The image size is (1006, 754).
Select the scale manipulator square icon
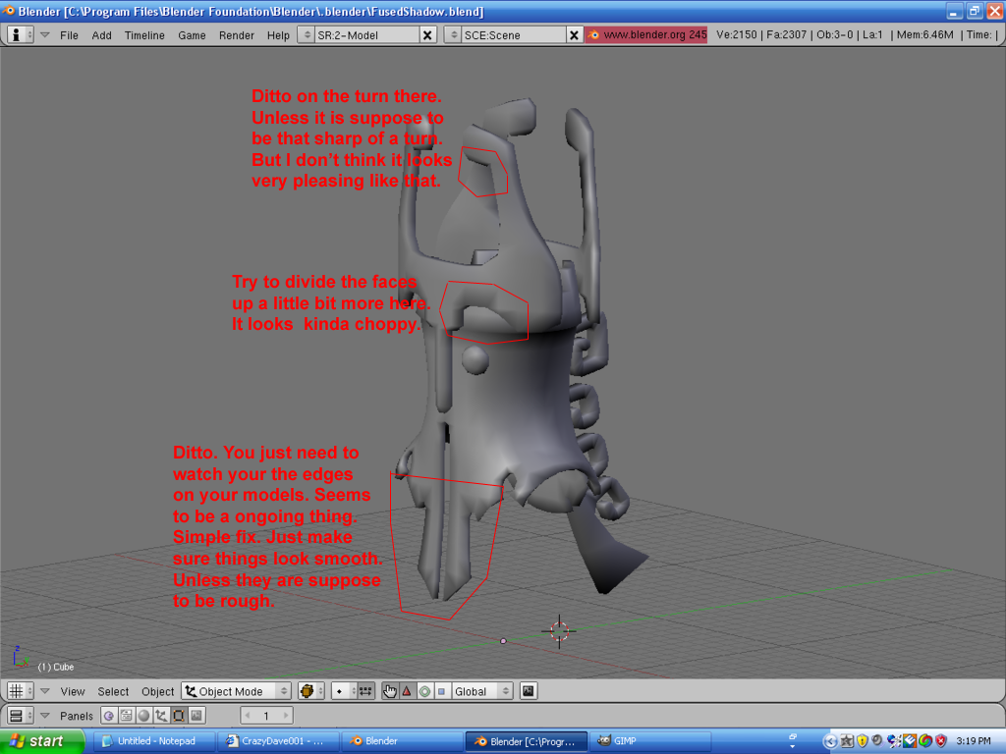click(x=441, y=691)
